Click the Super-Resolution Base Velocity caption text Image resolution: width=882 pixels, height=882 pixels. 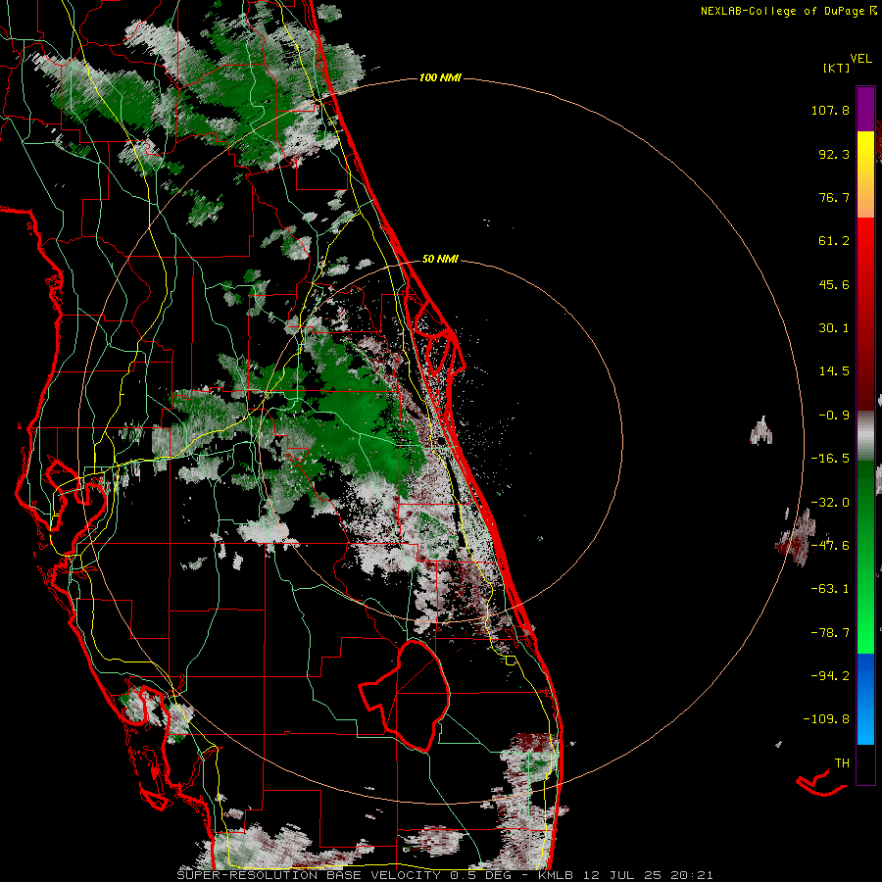pos(444,875)
